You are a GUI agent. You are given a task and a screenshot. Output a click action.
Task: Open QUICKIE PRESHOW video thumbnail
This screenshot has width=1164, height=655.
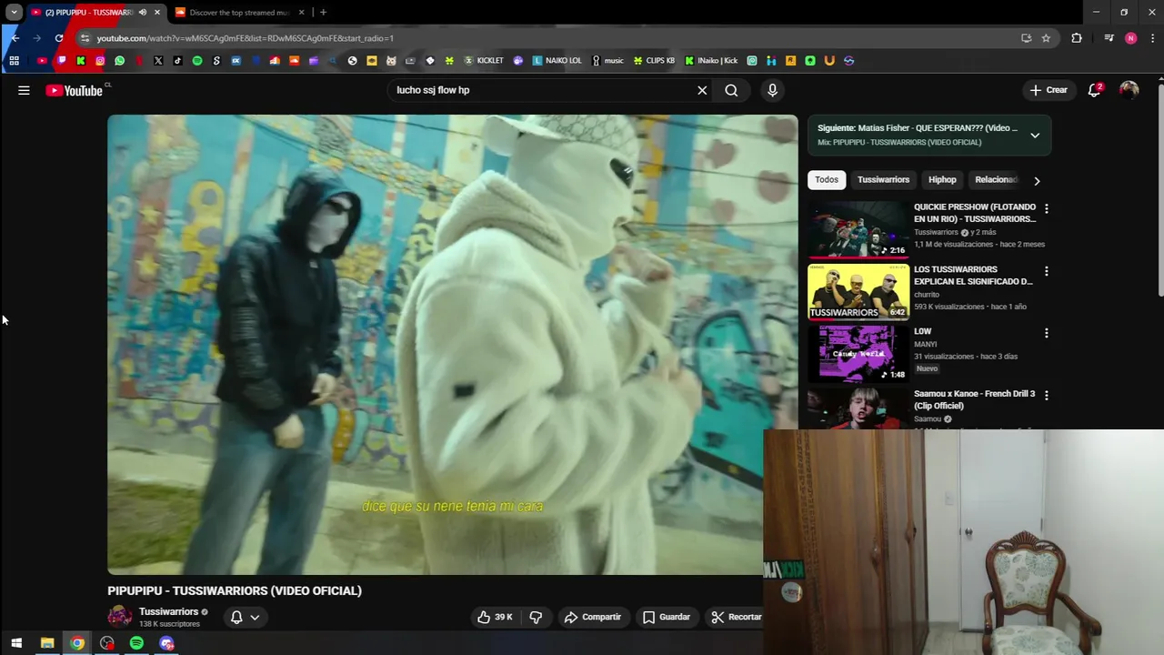click(x=858, y=229)
